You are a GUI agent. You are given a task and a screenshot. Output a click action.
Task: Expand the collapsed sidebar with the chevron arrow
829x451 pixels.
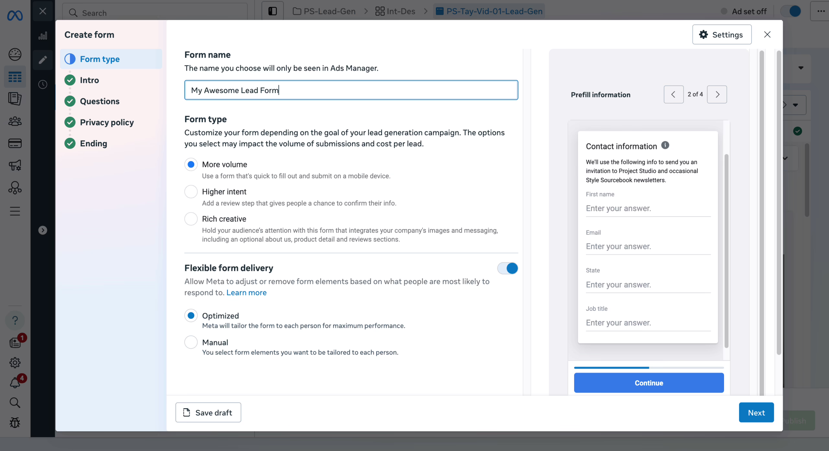click(42, 230)
